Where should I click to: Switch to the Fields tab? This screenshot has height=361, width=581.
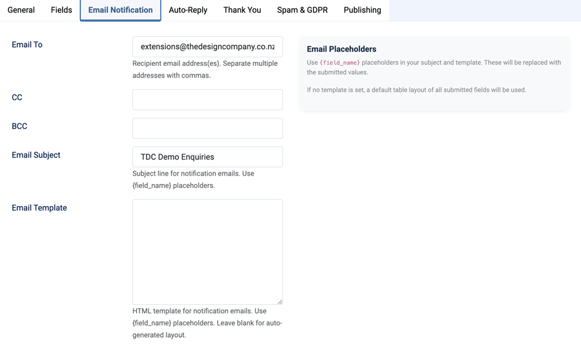click(x=61, y=10)
